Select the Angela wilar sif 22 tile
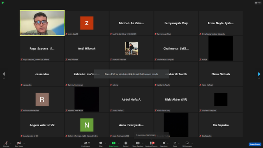The height and width of the screenshot is (148, 263). pos(42,125)
